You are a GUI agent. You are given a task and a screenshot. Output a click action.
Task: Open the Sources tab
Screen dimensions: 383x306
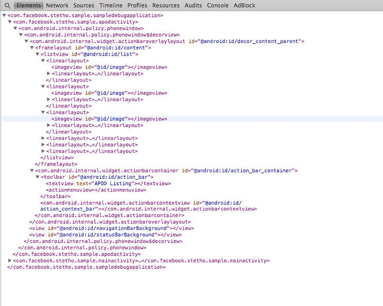click(x=84, y=5)
